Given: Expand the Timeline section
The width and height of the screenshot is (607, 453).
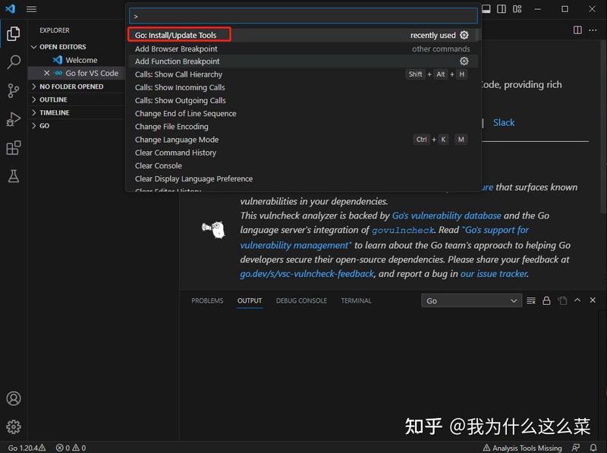Looking at the screenshot, I should [77, 112].
